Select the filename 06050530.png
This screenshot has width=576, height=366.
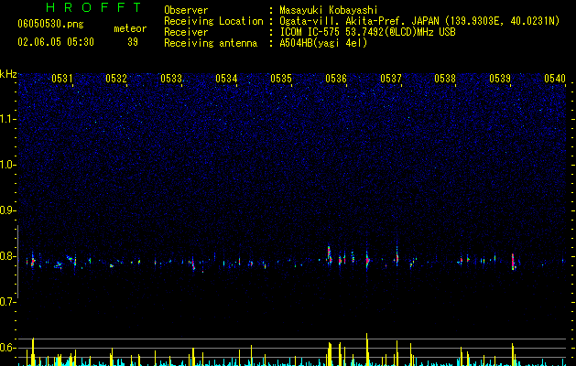(x=50, y=25)
